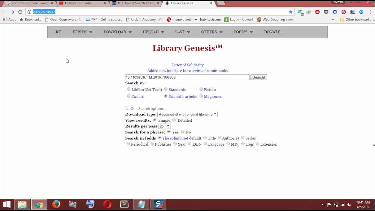The image size is (375, 211).
Task: Open the PHP - Online courses bookmark
Action: coord(104,20)
